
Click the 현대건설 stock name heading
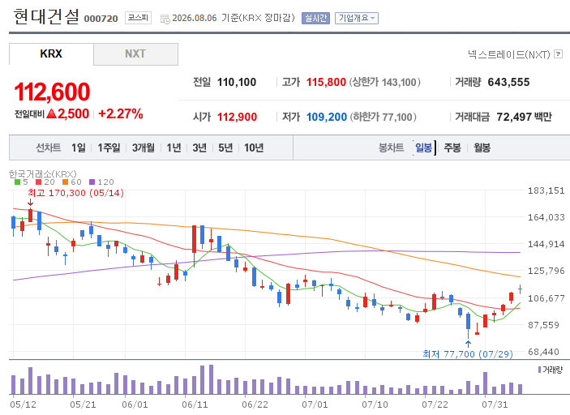(45, 17)
